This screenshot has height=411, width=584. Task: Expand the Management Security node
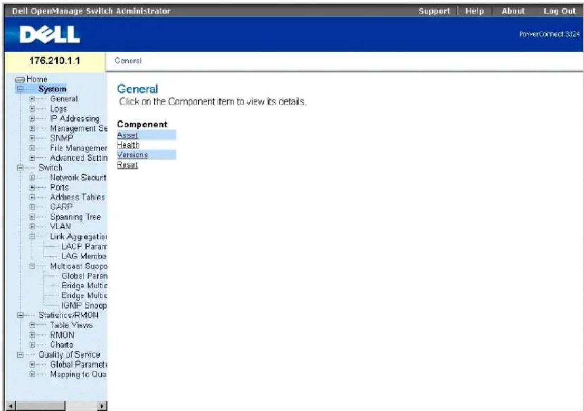32,128
